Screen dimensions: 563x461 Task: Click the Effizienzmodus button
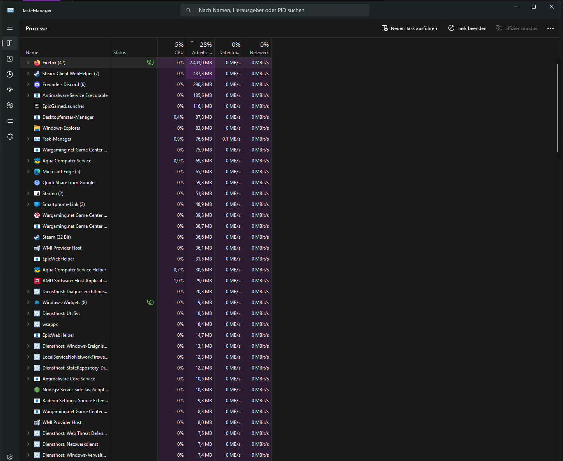click(x=516, y=28)
